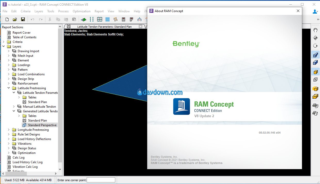Click the blue-red drafting compass icon
Viewport: 320px width, 184px height.
point(140,19)
